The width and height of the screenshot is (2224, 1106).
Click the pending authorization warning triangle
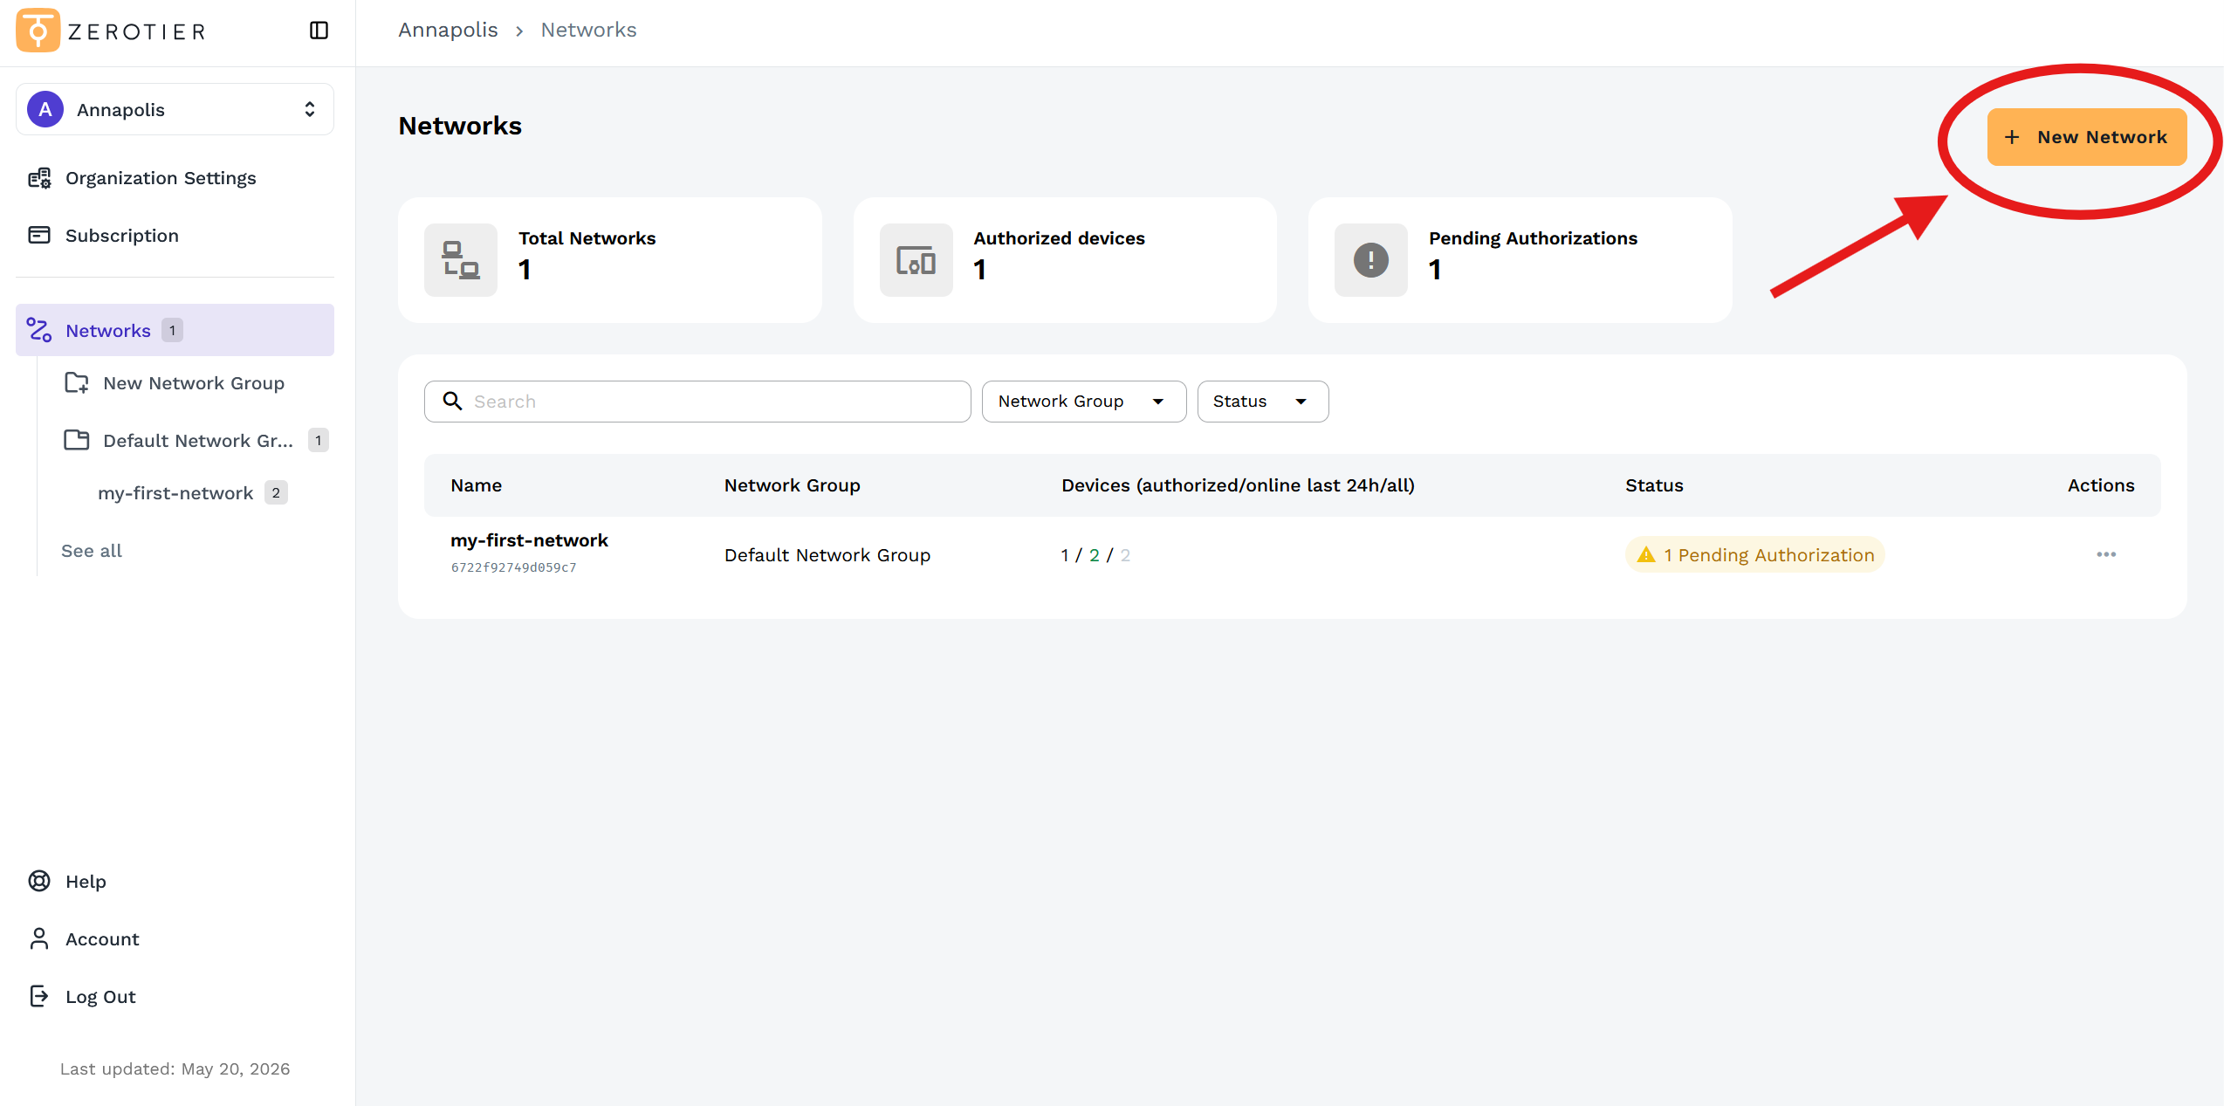1646,554
